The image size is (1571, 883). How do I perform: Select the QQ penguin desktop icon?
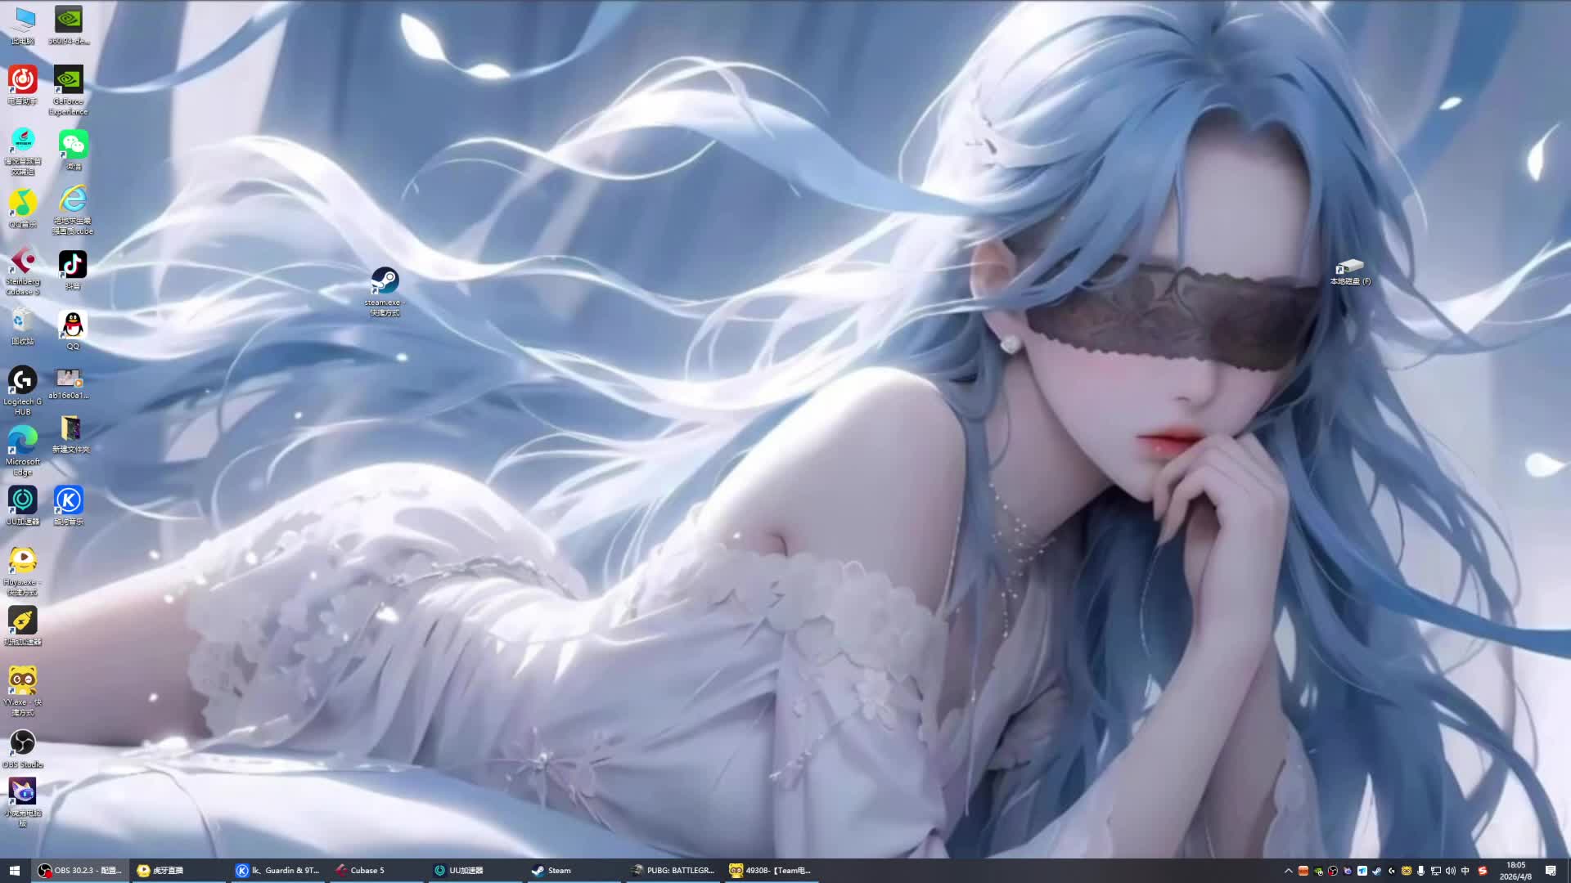coord(73,325)
